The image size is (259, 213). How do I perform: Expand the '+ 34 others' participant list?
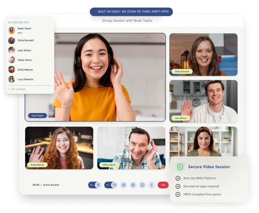pyautogui.click(x=17, y=89)
